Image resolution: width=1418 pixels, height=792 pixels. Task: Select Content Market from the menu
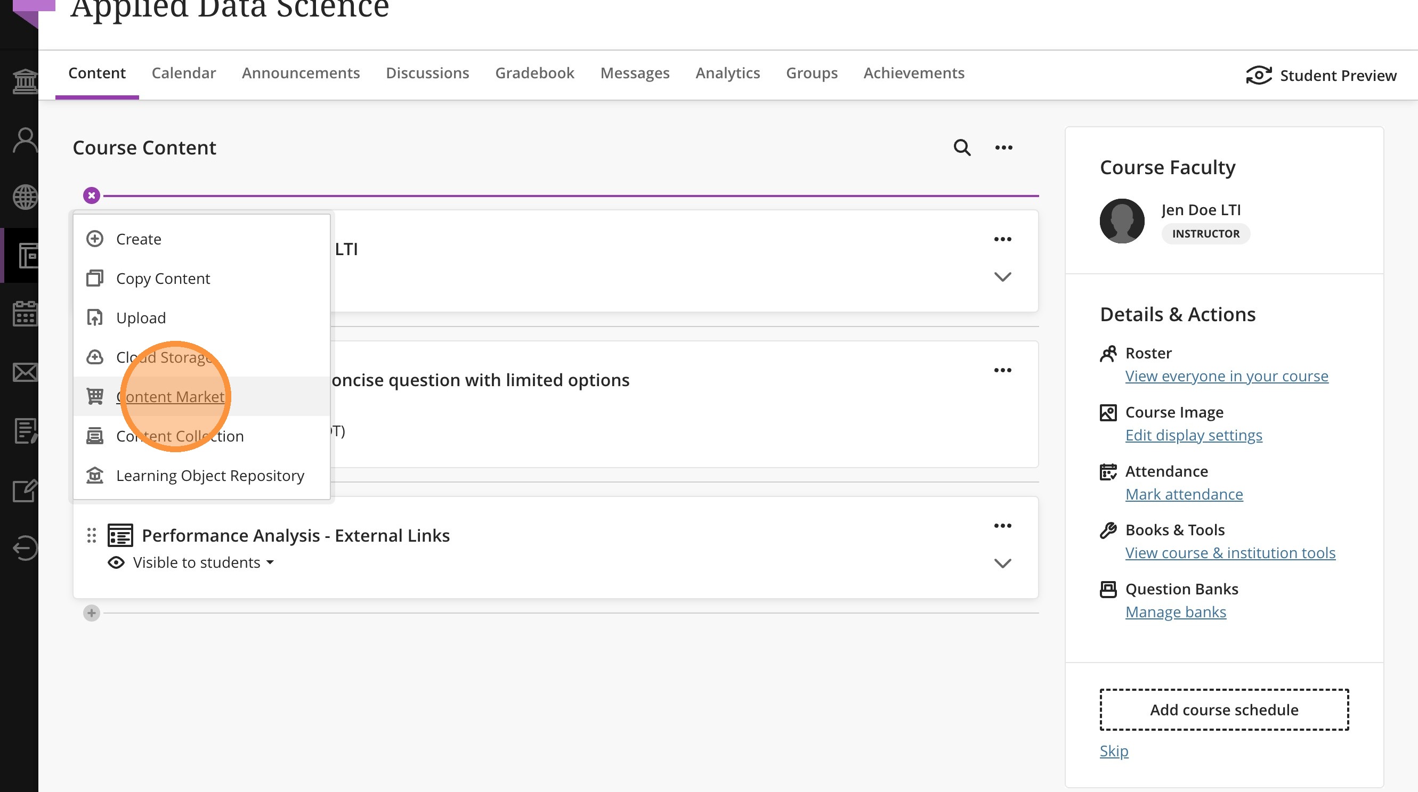click(x=170, y=397)
